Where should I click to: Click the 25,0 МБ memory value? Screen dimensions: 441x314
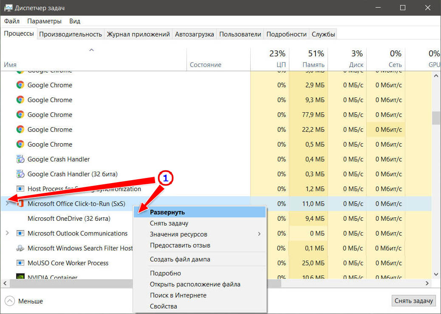coord(313,263)
